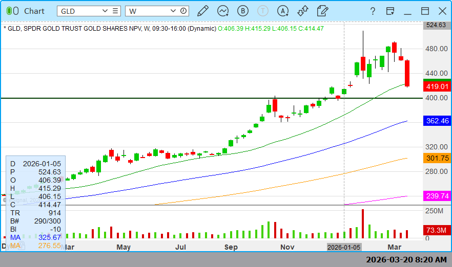Click the 480.00 price axis label

tap(437, 49)
